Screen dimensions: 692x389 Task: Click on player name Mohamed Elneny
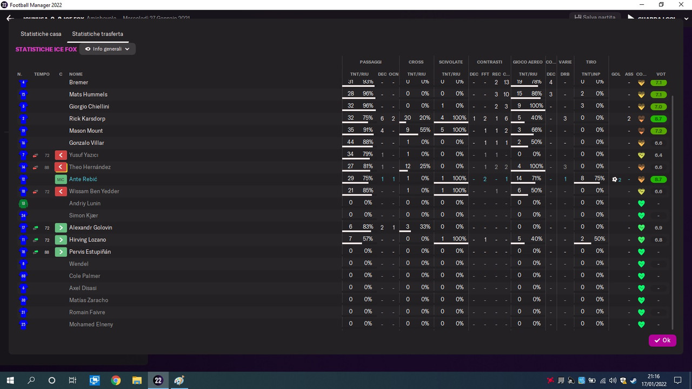pyautogui.click(x=91, y=325)
